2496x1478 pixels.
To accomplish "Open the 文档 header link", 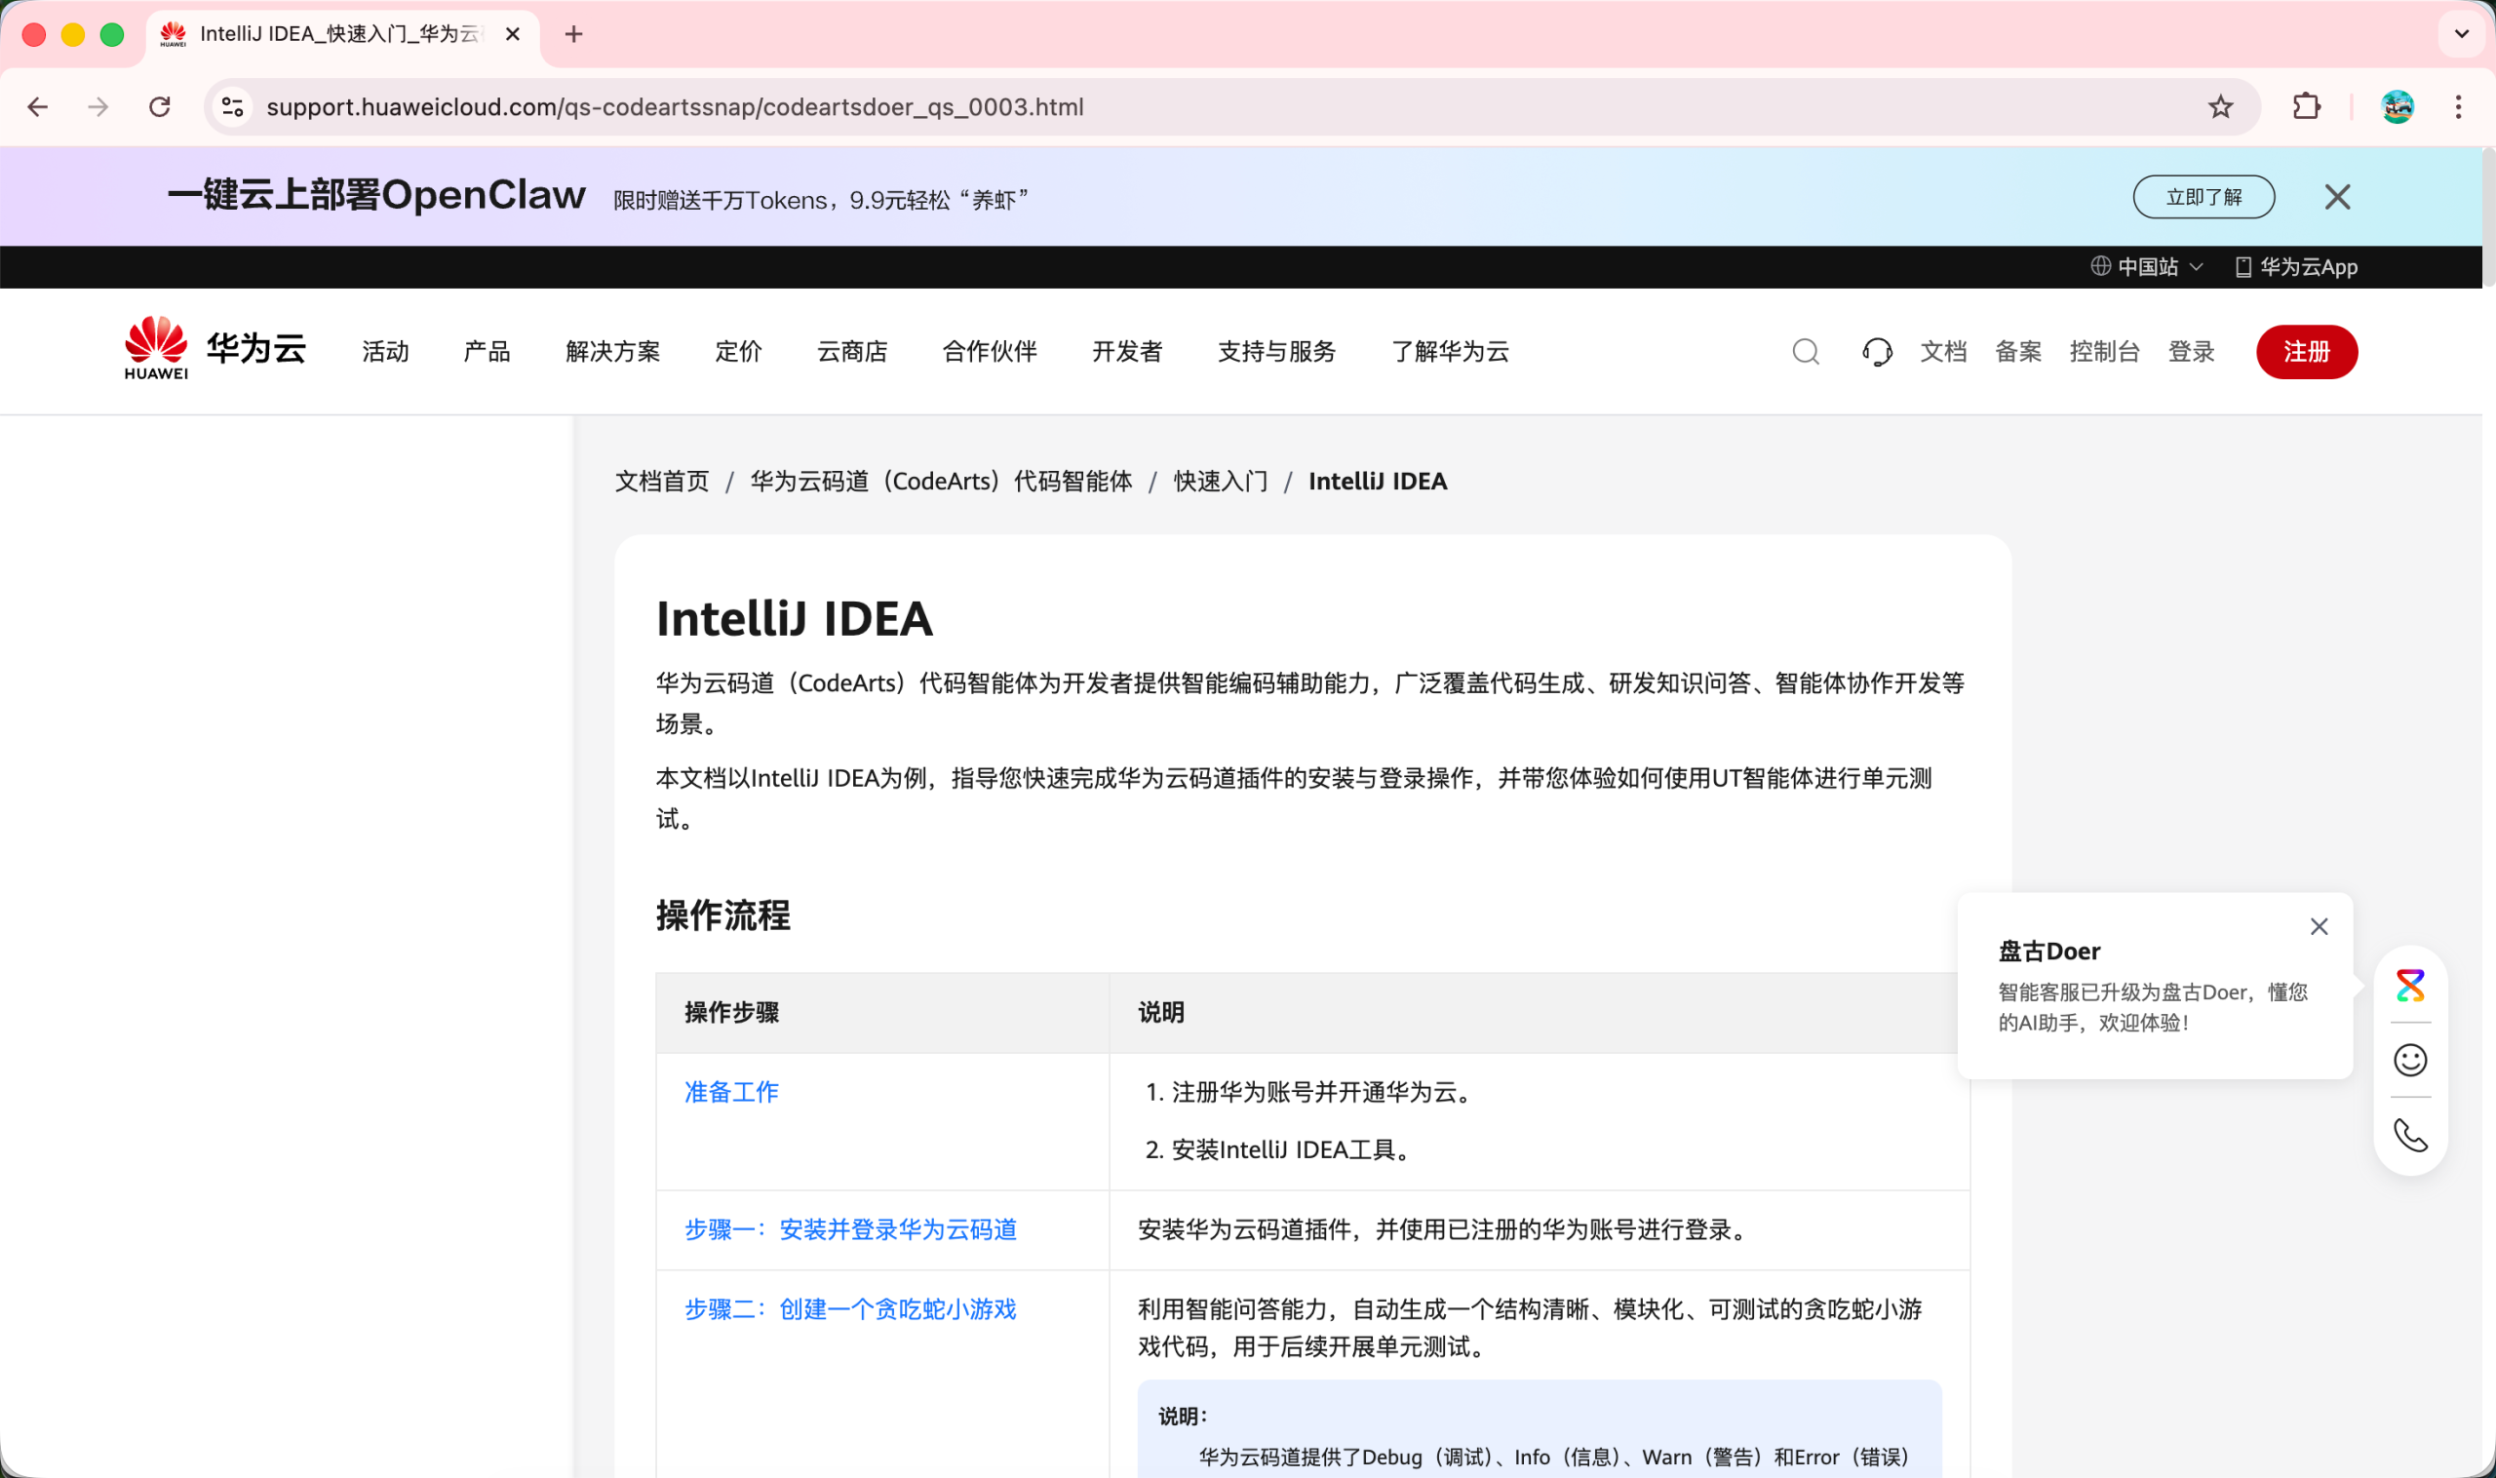I will click(1943, 352).
